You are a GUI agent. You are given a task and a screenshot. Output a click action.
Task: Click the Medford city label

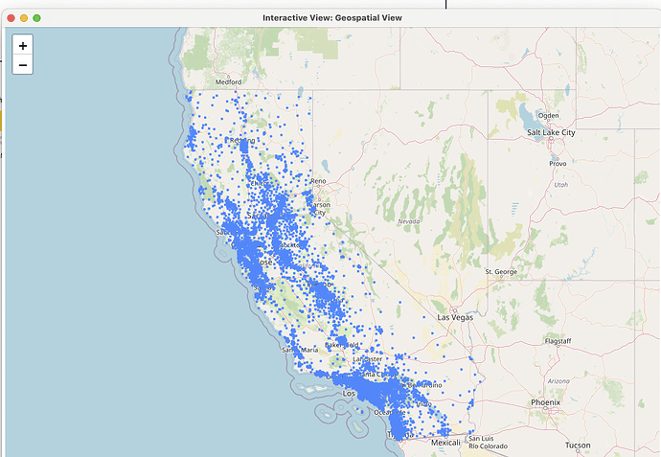pyautogui.click(x=228, y=82)
